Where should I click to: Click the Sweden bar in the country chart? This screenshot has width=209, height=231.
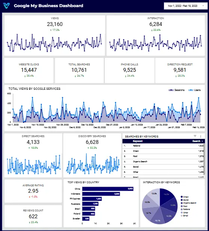coord(86,219)
